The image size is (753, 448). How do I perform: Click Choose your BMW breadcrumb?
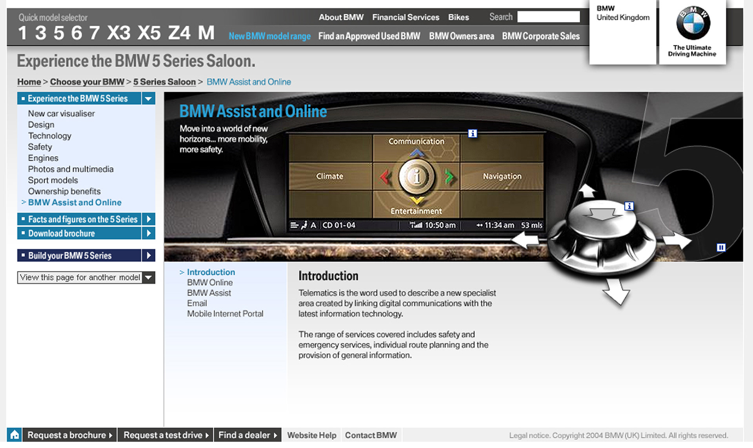click(x=87, y=82)
